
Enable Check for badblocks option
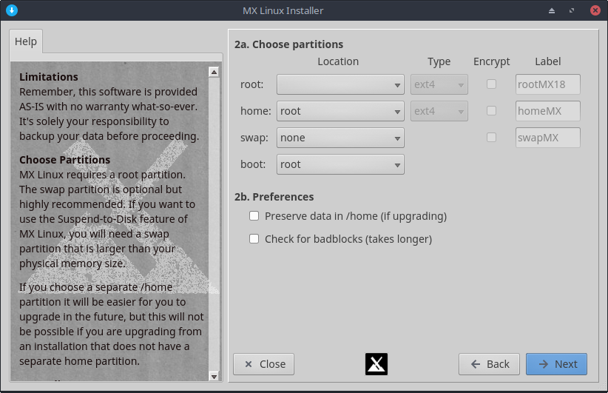coord(254,238)
